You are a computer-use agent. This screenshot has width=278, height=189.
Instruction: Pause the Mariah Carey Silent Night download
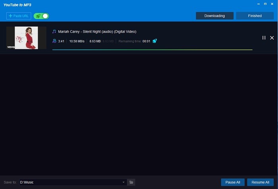[x=264, y=38]
